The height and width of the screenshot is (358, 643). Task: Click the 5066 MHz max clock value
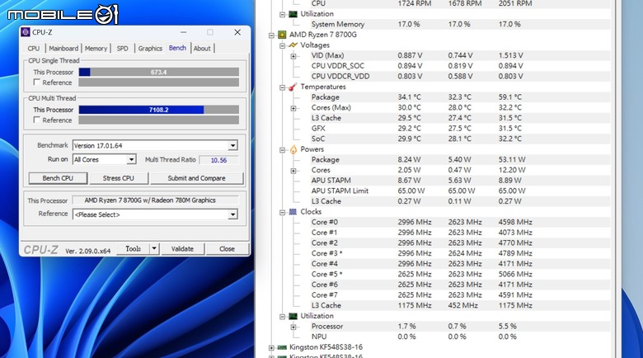point(515,274)
